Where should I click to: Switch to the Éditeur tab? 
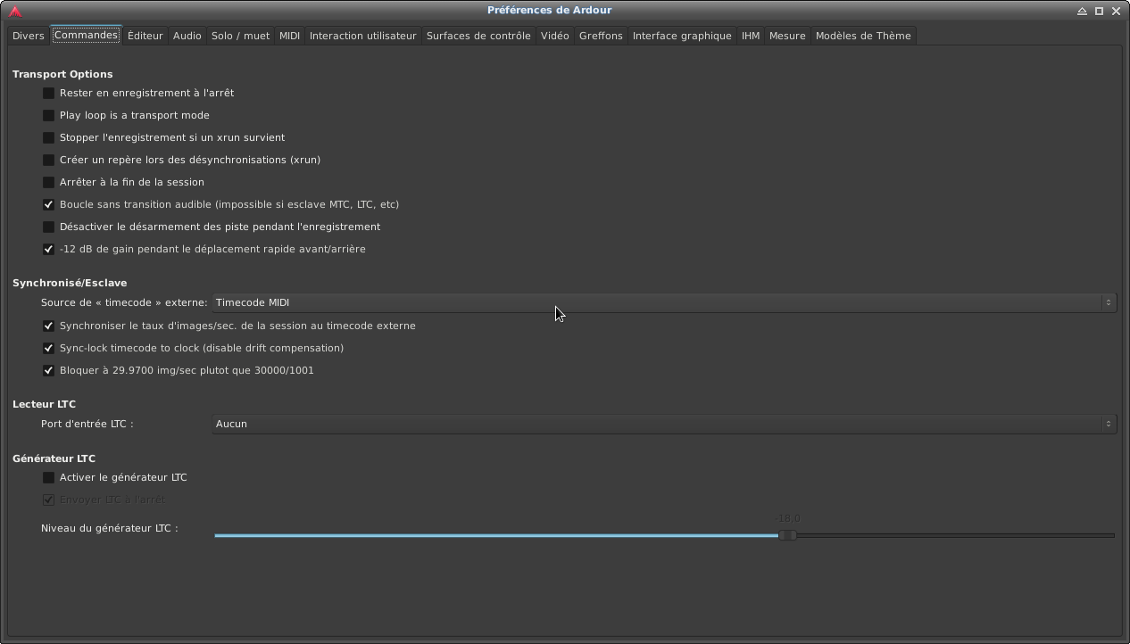(145, 36)
